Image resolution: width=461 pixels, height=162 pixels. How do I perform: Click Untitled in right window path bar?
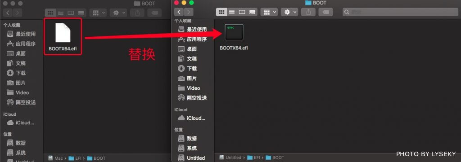click(230, 158)
